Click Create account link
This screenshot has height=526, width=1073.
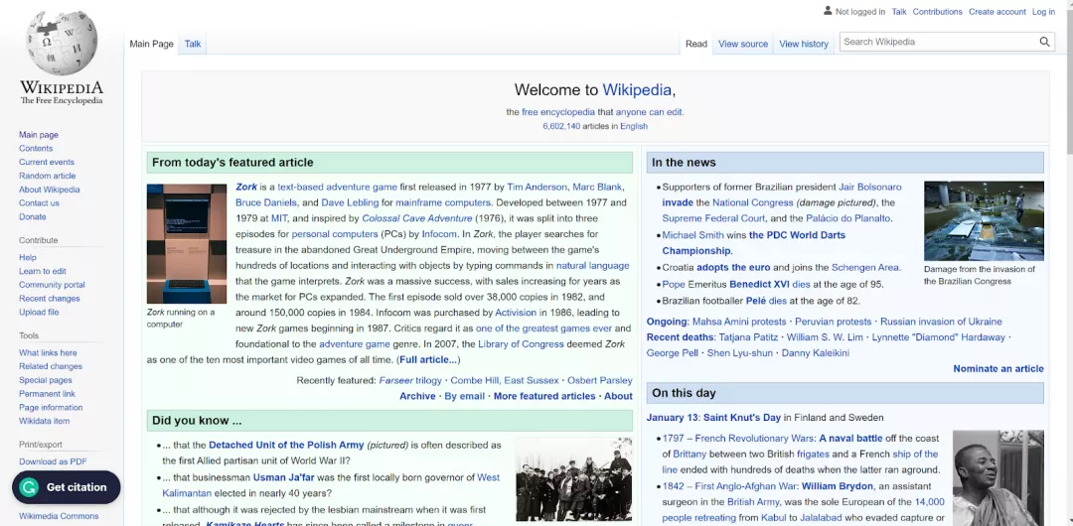pos(997,12)
